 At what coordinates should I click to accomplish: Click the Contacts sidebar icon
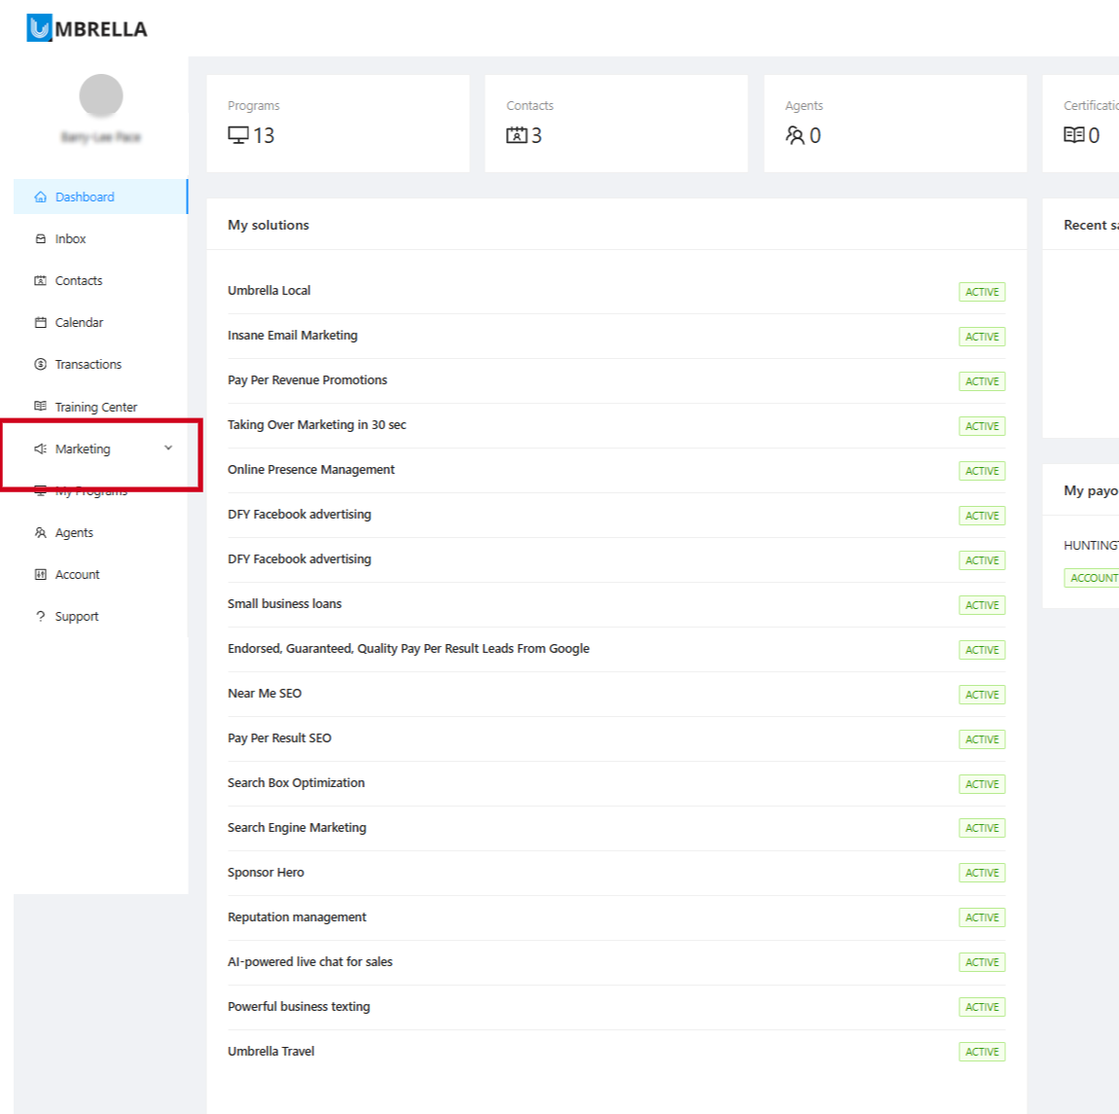pyautogui.click(x=41, y=280)
